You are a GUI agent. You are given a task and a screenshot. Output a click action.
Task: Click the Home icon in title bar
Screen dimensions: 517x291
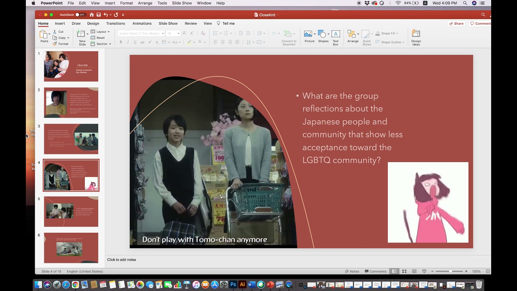[92, 15]
